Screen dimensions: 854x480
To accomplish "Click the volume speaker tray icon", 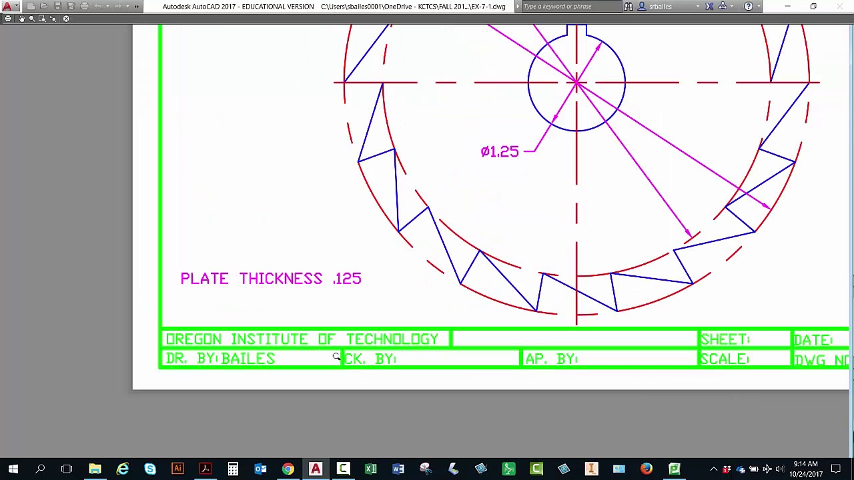I will 780,469.
